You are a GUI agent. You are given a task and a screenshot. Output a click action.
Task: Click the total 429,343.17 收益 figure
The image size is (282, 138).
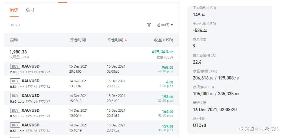tap(162, 52)
